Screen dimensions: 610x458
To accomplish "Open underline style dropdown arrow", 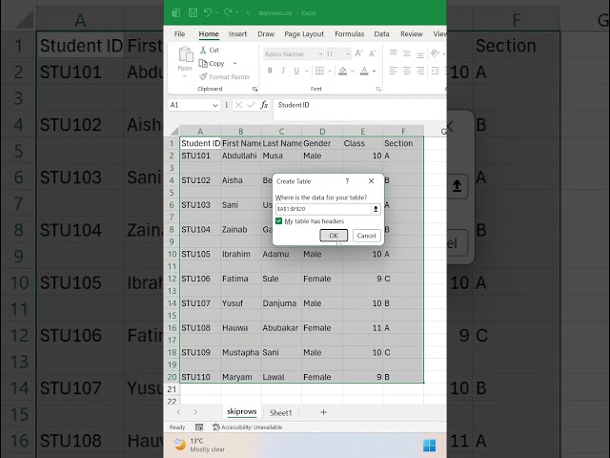I will pyautogui.click(x=307, y=71).
